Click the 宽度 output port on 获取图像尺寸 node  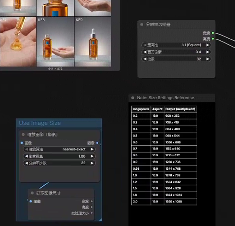[91, 201]
